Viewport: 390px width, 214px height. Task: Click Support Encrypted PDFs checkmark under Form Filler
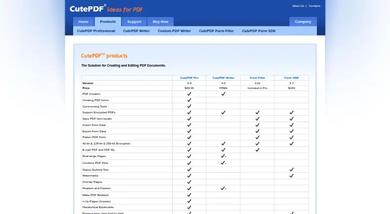[x=257, y=112]
